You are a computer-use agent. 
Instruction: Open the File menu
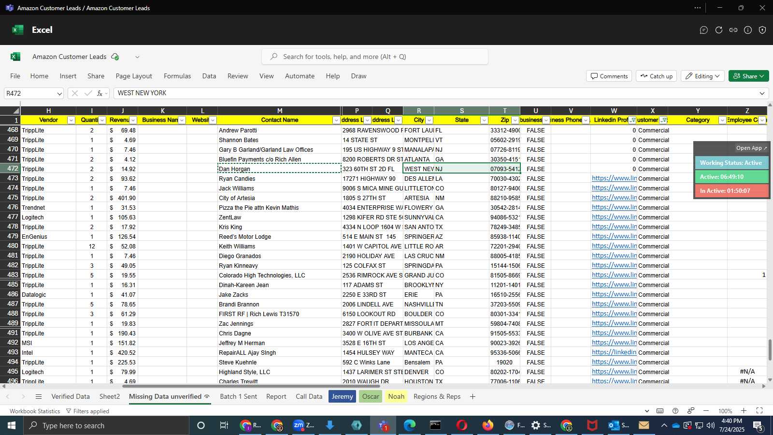pos(15,76)
